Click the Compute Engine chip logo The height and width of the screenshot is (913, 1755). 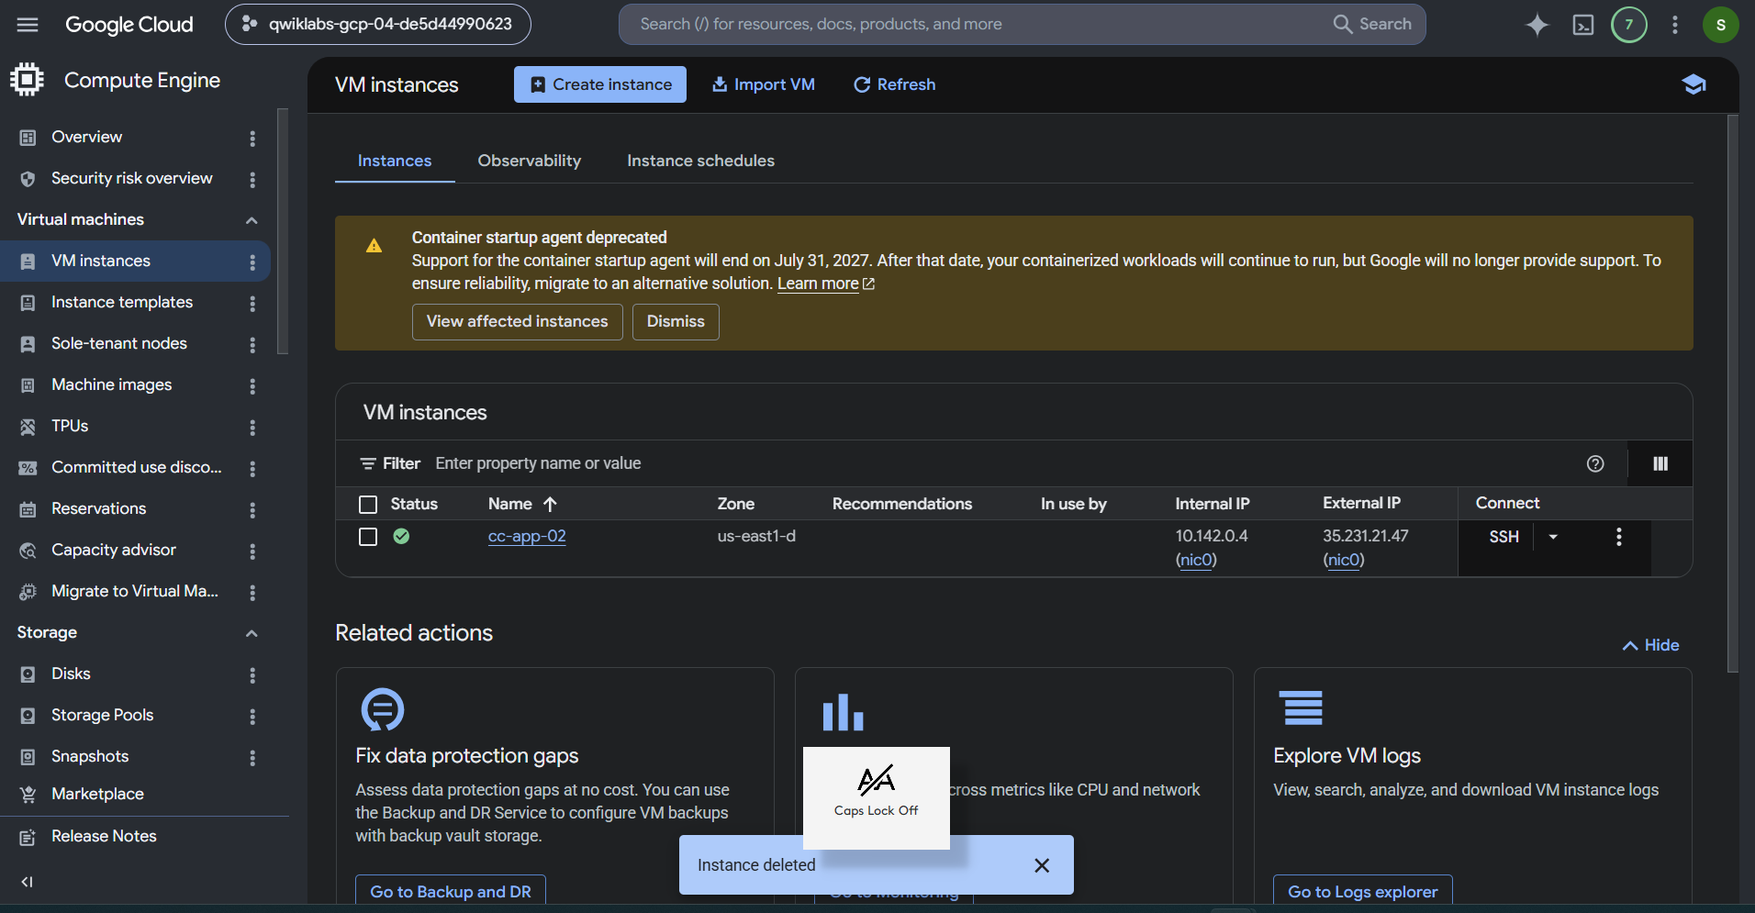click(x=28, y=80)
